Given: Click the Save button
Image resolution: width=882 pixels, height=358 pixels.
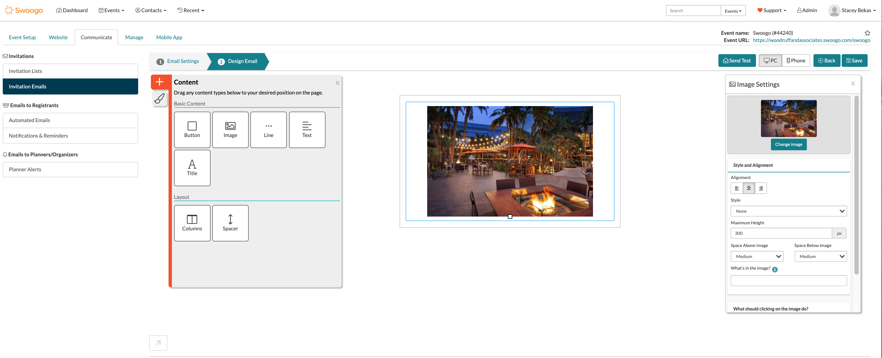Looking at the screenshot, I should coord(854,60).
